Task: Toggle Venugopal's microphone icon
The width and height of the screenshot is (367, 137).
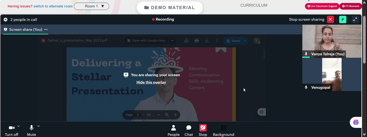Action: click(x=306, y=87)
